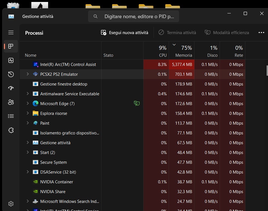
Task: Click the Edge efficiency mode leaf icon
Action: tap(137, 103)
